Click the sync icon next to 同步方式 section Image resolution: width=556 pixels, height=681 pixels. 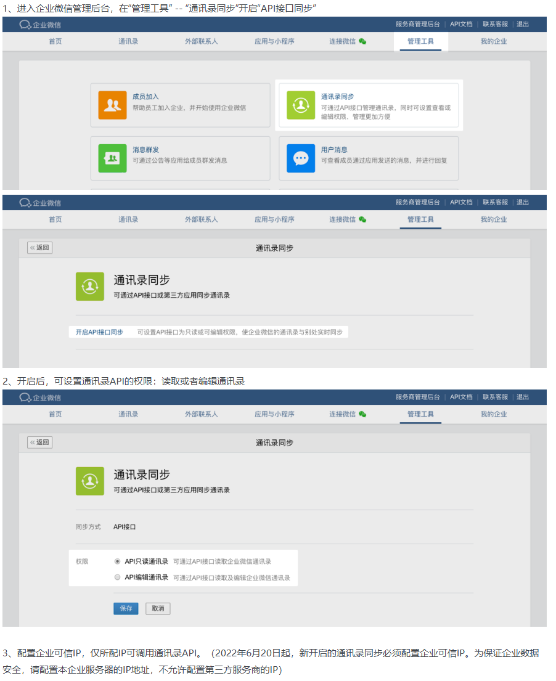tap(90, 481)
